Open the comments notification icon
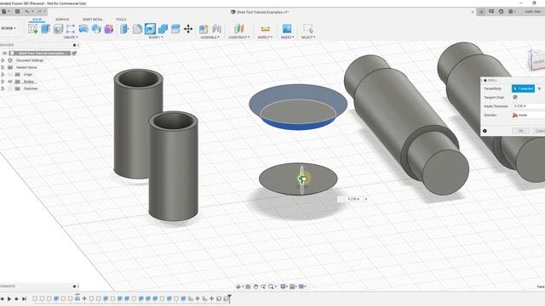 pyautogui.click(x=491, y=11)
